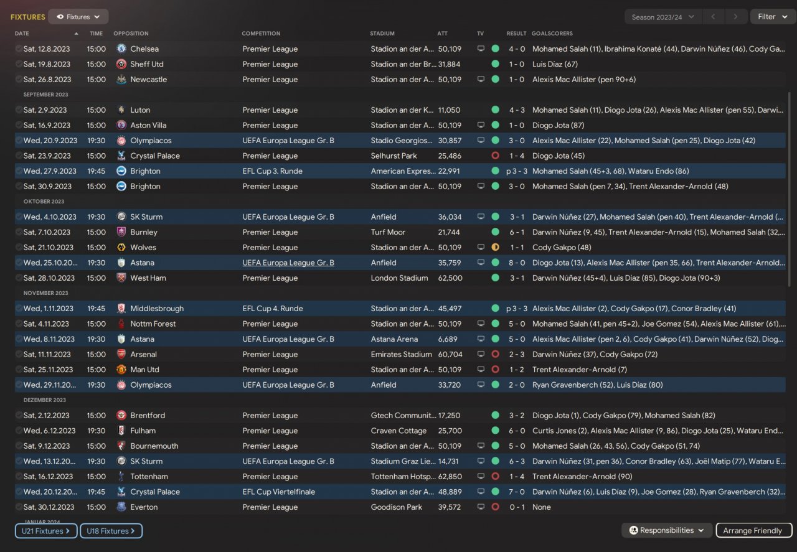Image resolution: width=797 pixels, height=552 pixels.
Task: Sort by the RESULT column header
Action: [x=517, y=34]
